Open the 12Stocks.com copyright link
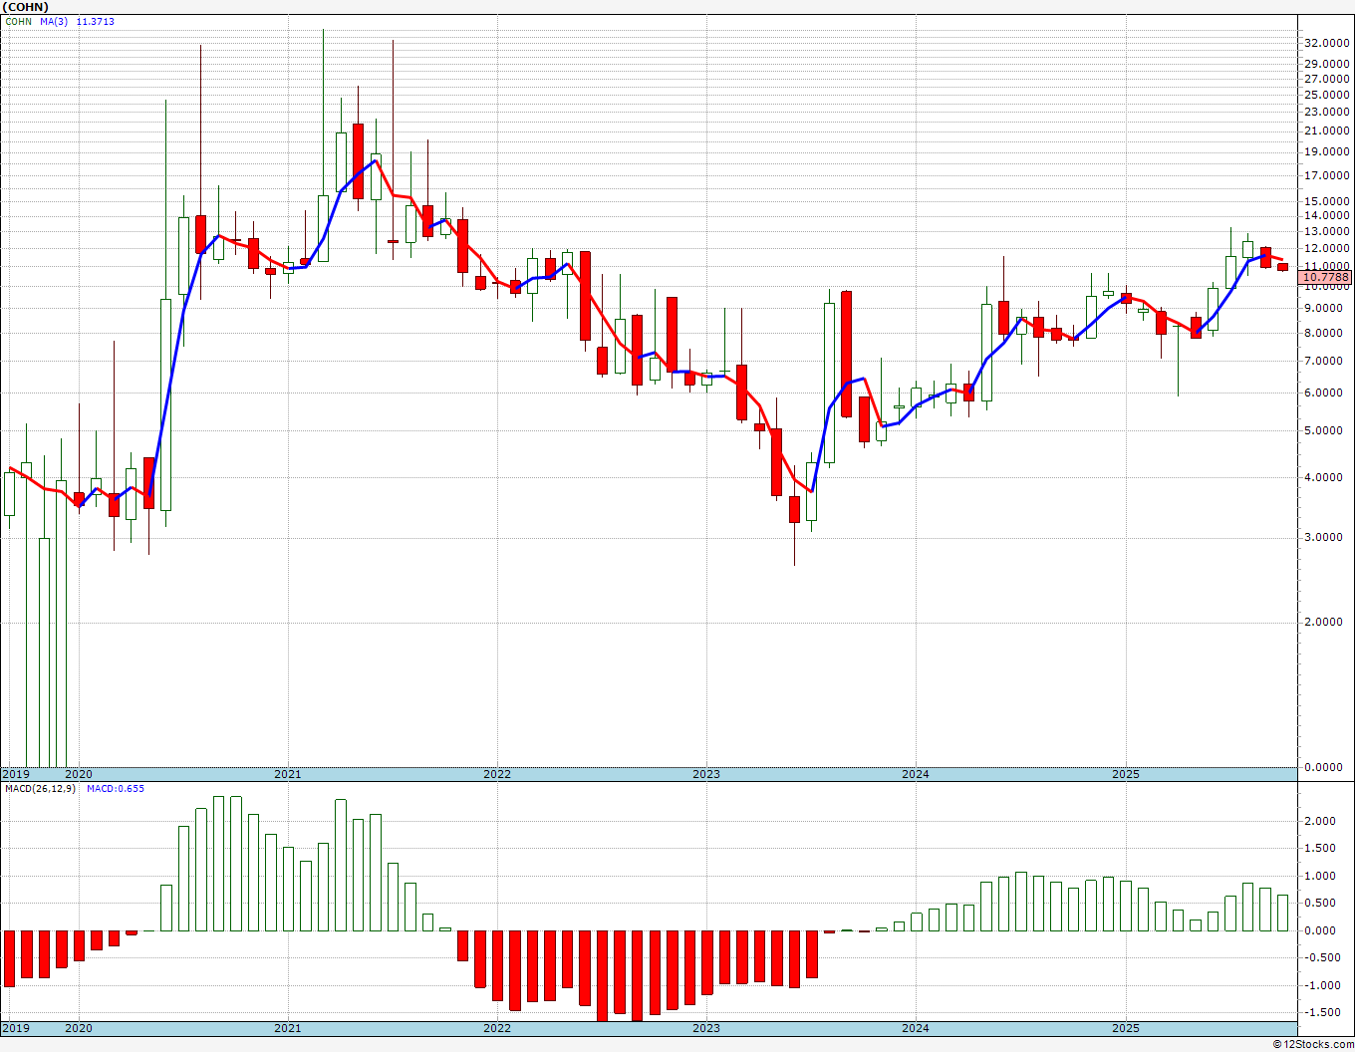1355x1052 pixels. pyautogui.click(x=1311, y=1044)
